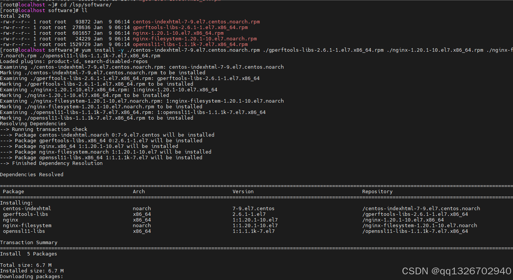The image size is (513, 280).
Task: Click file size 24229 in listing
Action: point(83,38)
